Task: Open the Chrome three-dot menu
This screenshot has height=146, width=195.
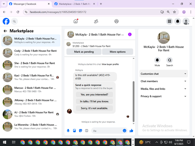Action: click(x=191, y=12)
